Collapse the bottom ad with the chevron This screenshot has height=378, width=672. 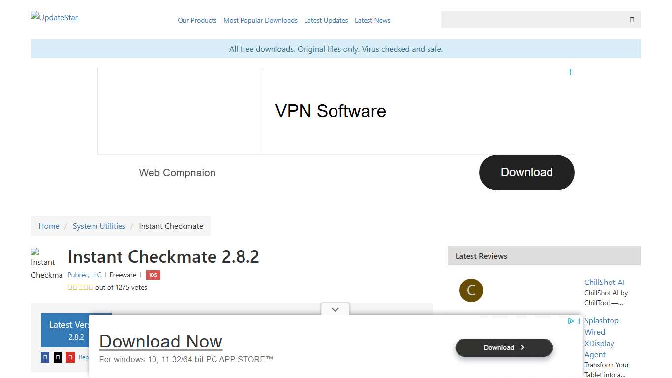tap(335, 309)
